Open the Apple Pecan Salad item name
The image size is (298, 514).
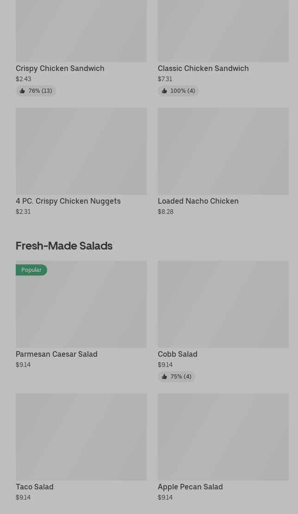tap(190, 487)
